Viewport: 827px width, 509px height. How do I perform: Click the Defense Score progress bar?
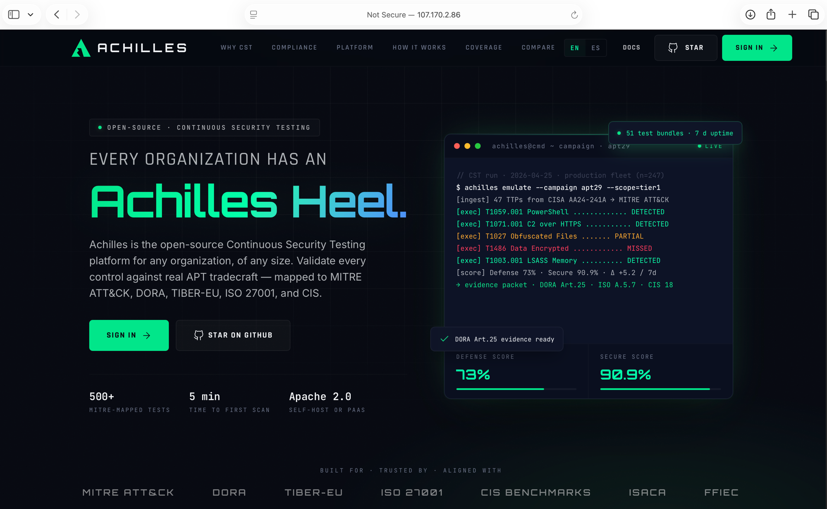click(x=516, y=389)
